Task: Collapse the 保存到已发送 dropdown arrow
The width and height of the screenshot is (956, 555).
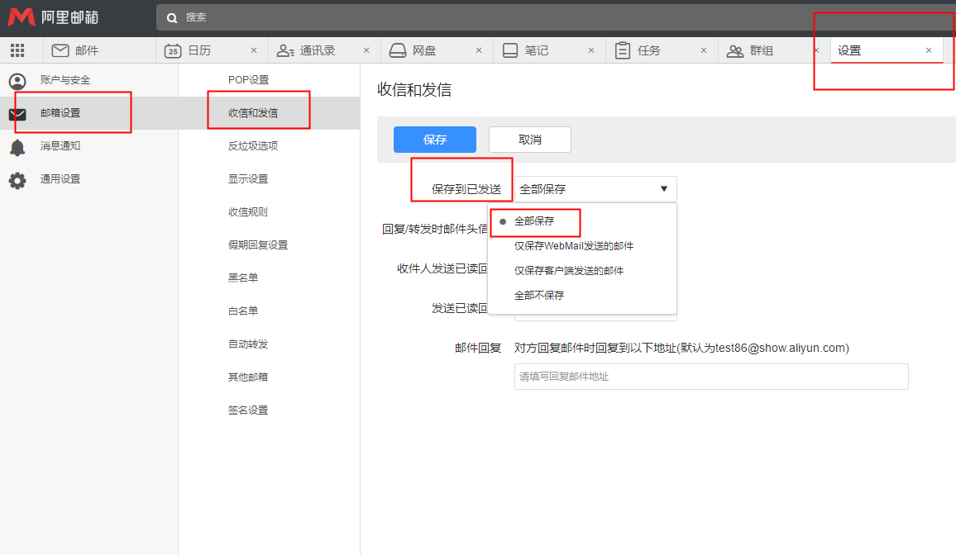Action: (663, 189)
